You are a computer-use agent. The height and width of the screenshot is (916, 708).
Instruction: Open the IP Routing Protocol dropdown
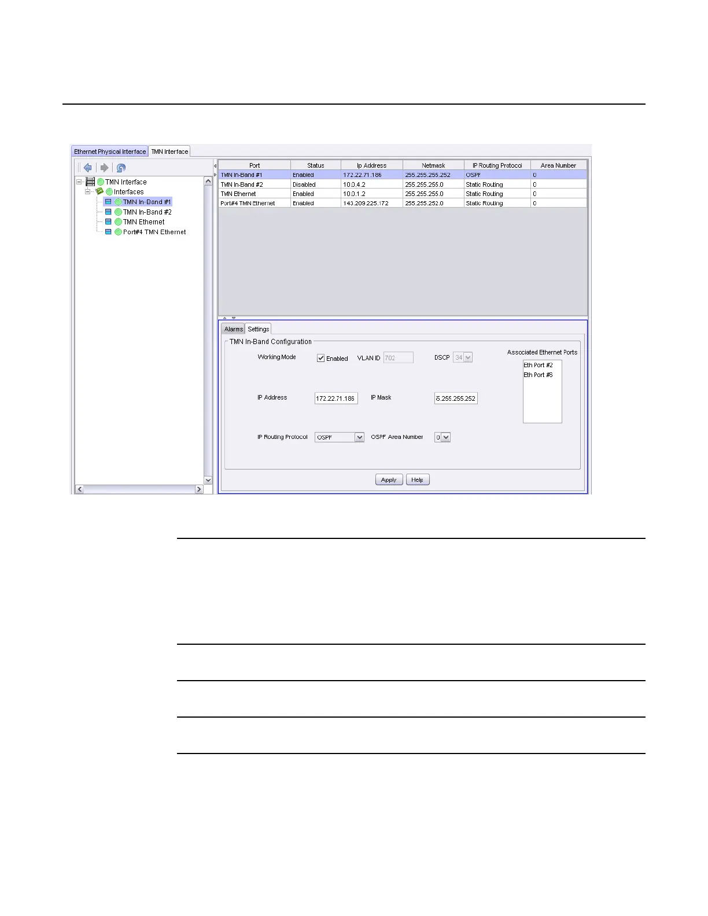point(359,438)
